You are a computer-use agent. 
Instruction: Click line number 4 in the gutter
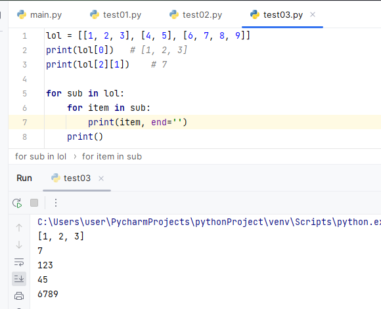pos(24,79)
